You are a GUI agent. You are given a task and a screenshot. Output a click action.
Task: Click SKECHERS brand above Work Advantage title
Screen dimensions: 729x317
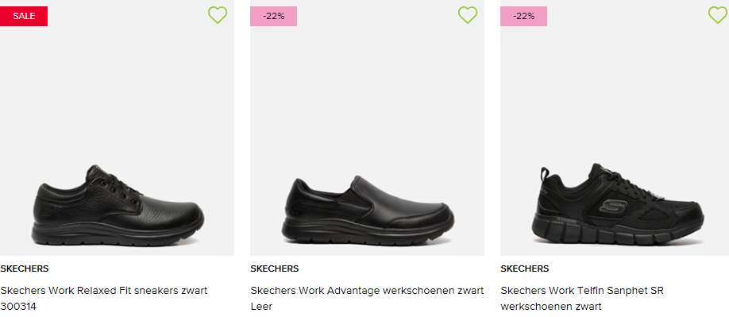coord(274,269)
